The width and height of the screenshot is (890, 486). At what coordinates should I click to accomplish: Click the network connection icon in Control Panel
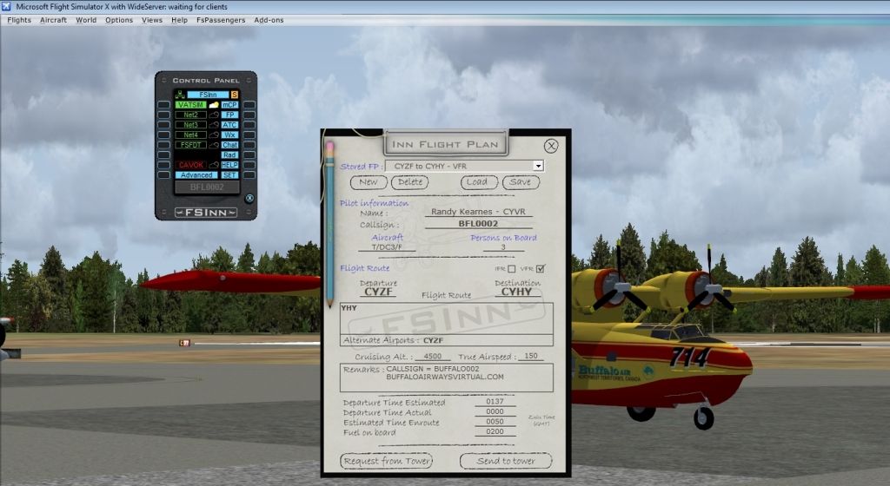click(180, 95)
